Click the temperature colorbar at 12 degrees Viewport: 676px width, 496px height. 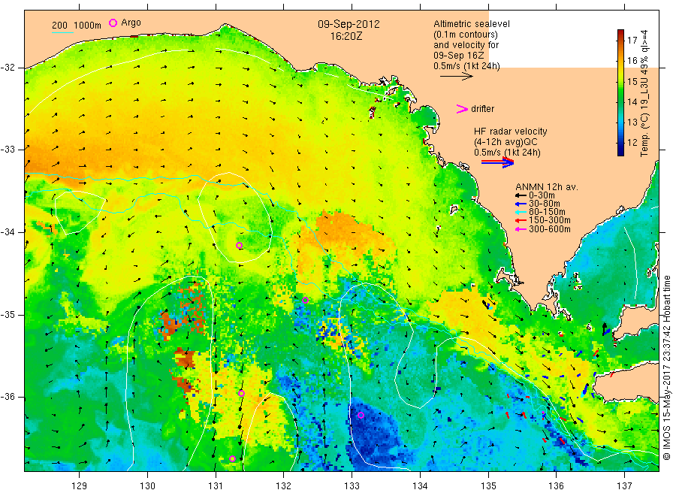[x=620, y=142]
